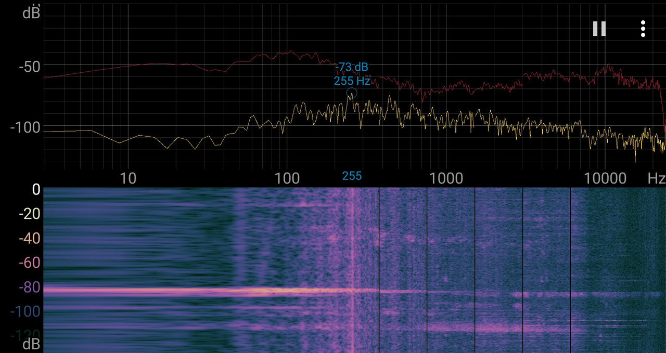Click the blue '255' frequency axis marker
This screenshot has height=353, width=666.
[352, 176]
